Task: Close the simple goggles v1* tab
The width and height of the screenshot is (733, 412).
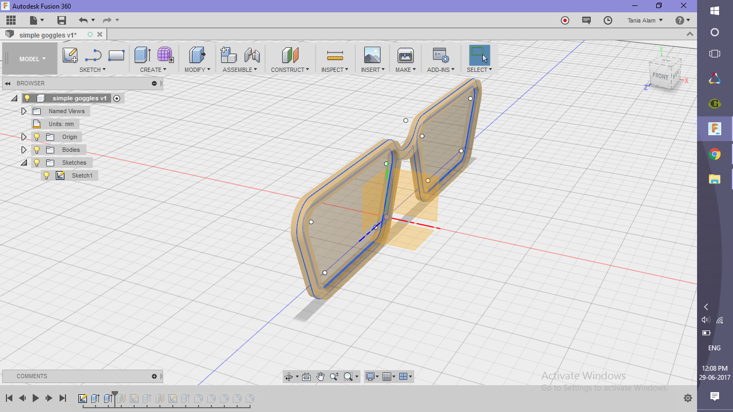Action: 100,34
